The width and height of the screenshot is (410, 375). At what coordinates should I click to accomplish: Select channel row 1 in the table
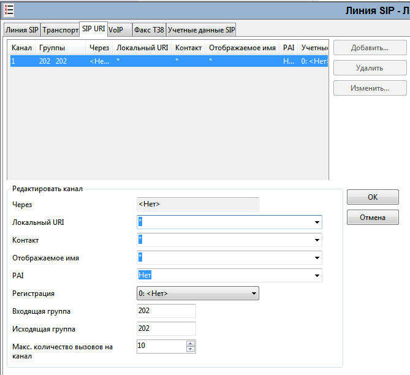pos(169,61)
